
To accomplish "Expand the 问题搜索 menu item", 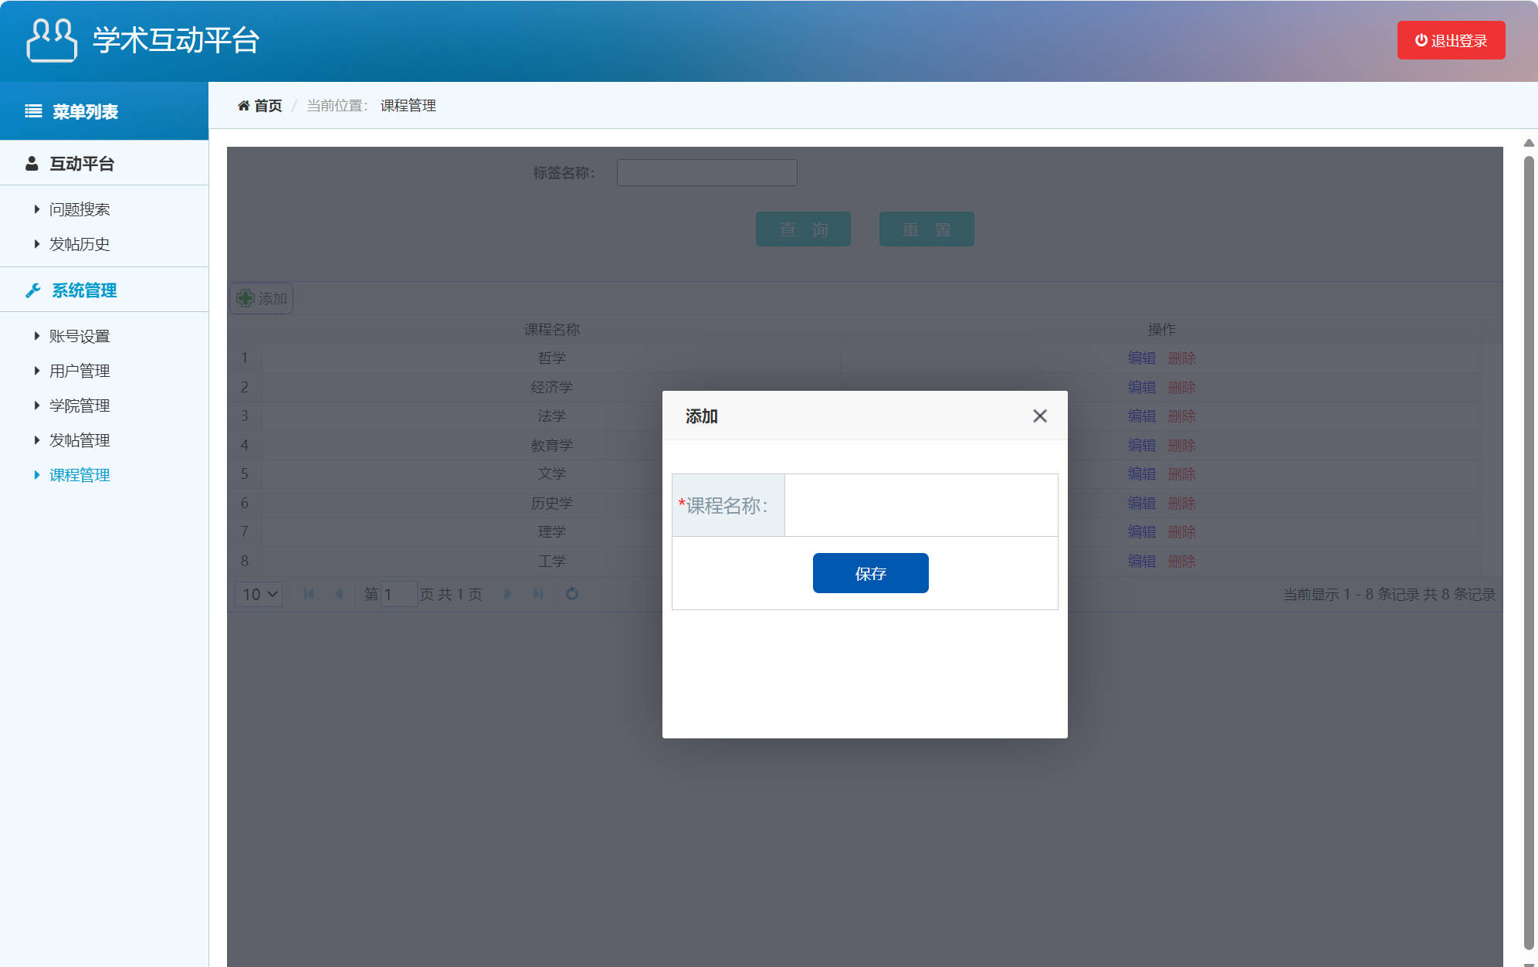I will click(x=80, y=209).
